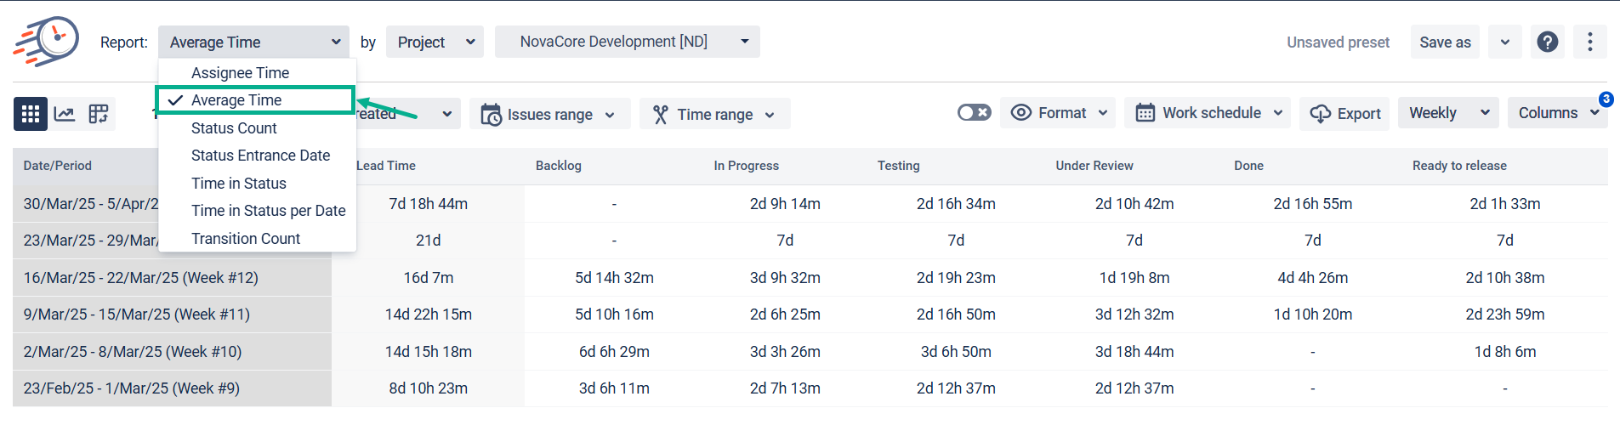Open the NovaCore Development project dropdown
1620x425 pixels.
point(627,42)
